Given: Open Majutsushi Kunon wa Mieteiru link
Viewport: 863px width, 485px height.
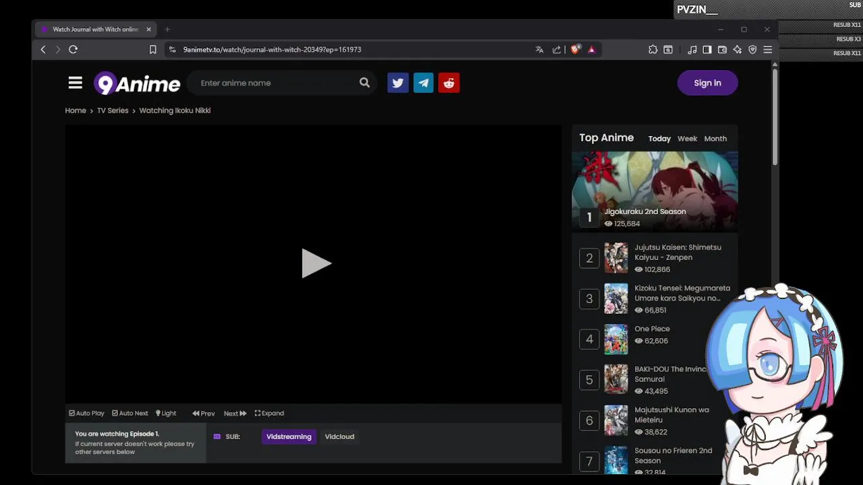Looking at the screenshot, I should click(x=672, y=414).
